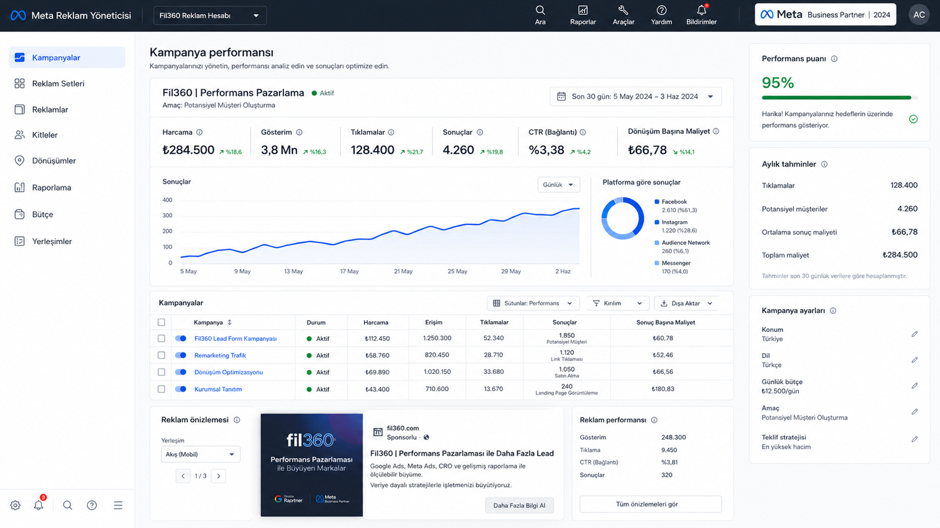Select checkbox for Kurumsal Tanıtım

pos(162,389)
